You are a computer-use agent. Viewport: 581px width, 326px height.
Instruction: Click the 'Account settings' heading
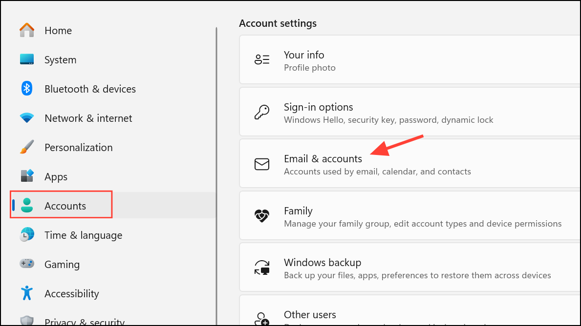[278, 23]
